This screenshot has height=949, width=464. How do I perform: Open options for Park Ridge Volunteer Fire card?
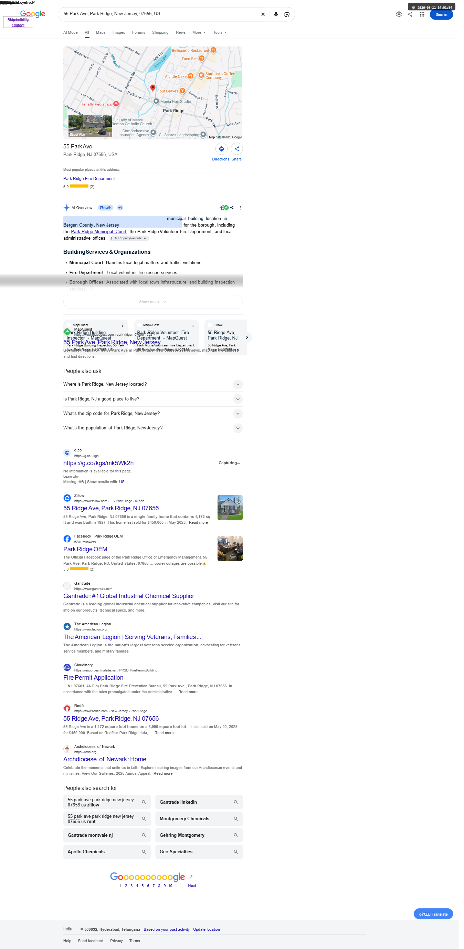coord(193,325)
